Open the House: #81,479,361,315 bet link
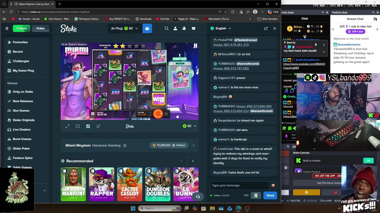This screenshot has height=213, width=380. coord(231,45)
